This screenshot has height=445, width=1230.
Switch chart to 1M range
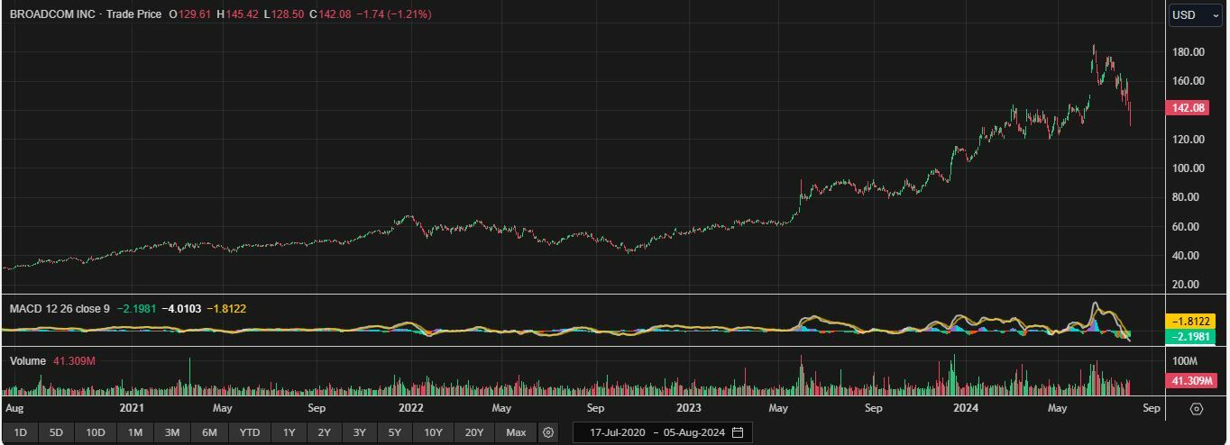pyautogui.click(x=135, y=432)
